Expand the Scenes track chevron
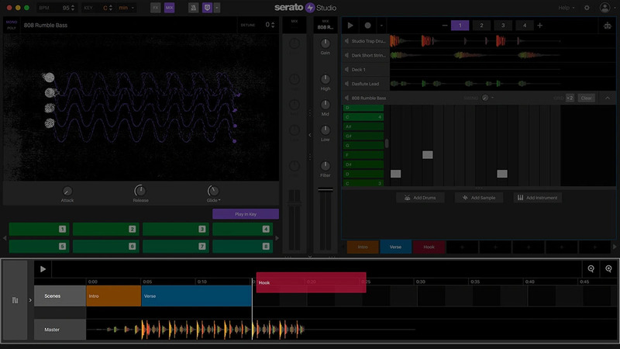The width and height of the screenshot is (620, 349). tap(30, 299)
